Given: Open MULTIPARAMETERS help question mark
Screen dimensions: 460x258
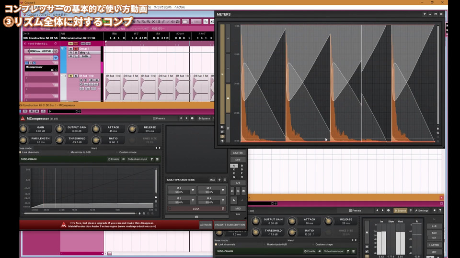Looking at the screenshot, I should [219, 180].
